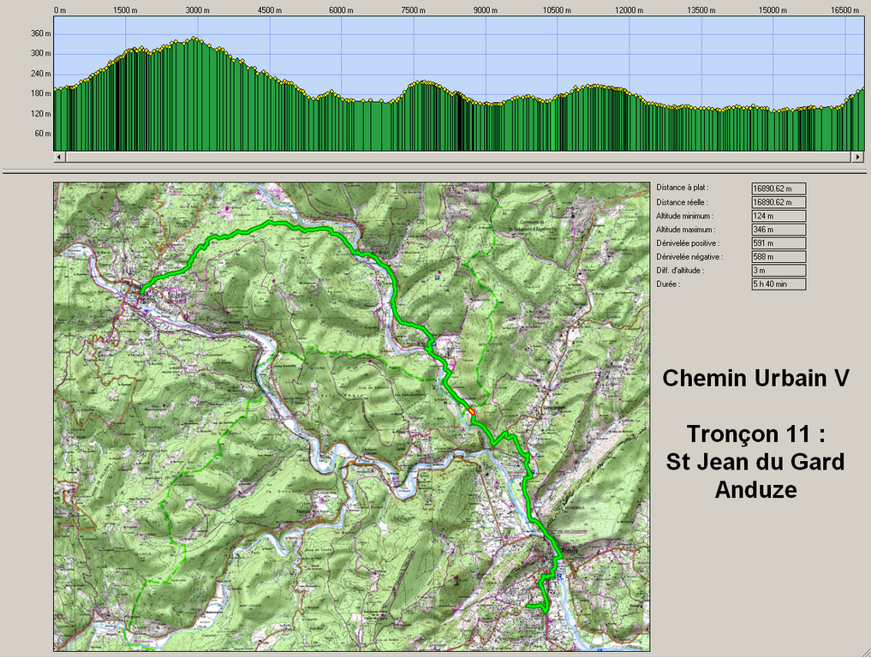Click the red-yellow position marker on the map route

[x=472, y=411]
